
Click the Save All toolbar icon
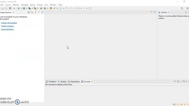point(6,8)
